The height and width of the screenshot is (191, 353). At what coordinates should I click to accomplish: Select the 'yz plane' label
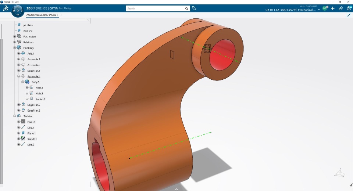[x=28, y=25]
